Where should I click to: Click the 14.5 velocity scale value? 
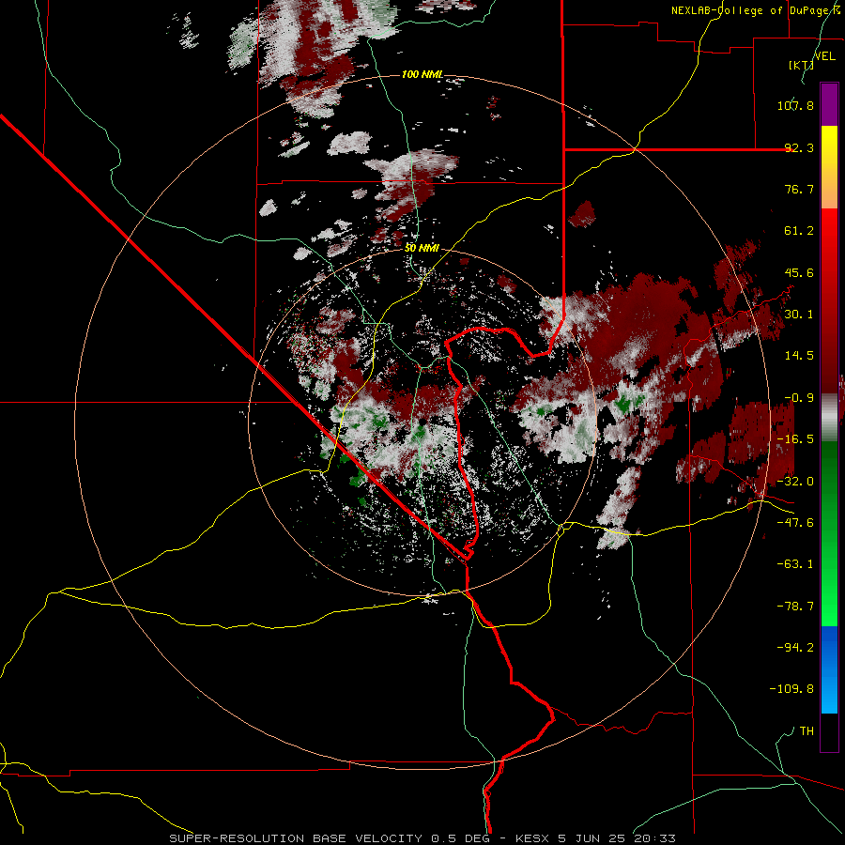tap(799, 356)
